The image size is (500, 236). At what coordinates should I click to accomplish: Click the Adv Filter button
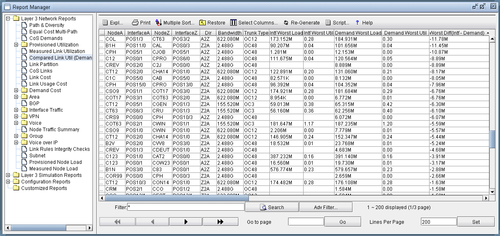[326, 207]
